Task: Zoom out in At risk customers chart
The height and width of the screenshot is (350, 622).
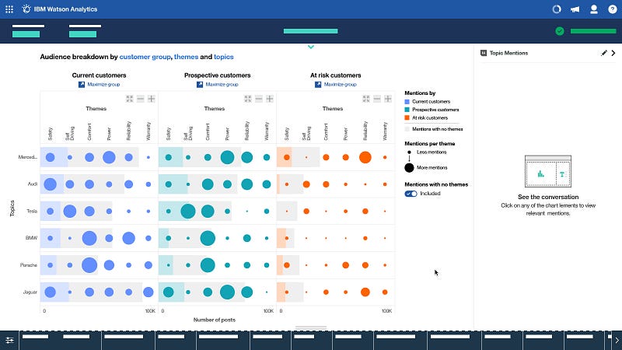Action: pos(377,99)
